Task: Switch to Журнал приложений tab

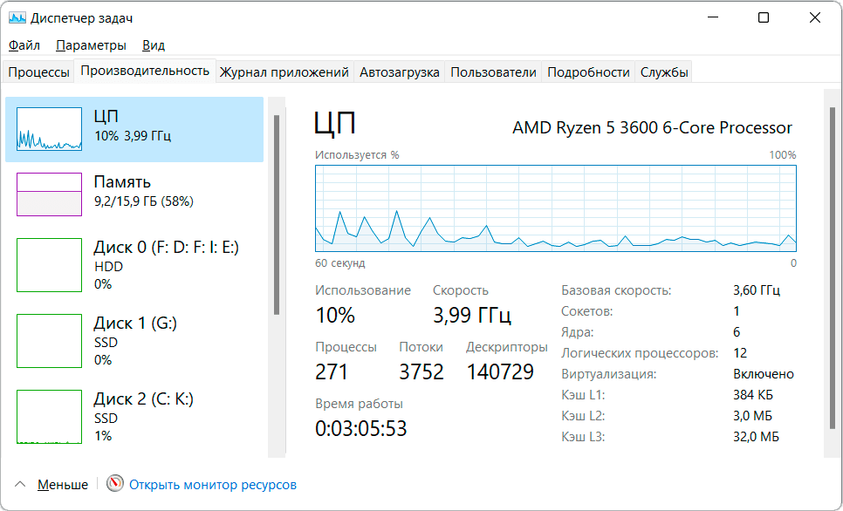Action: coord(284,72)
